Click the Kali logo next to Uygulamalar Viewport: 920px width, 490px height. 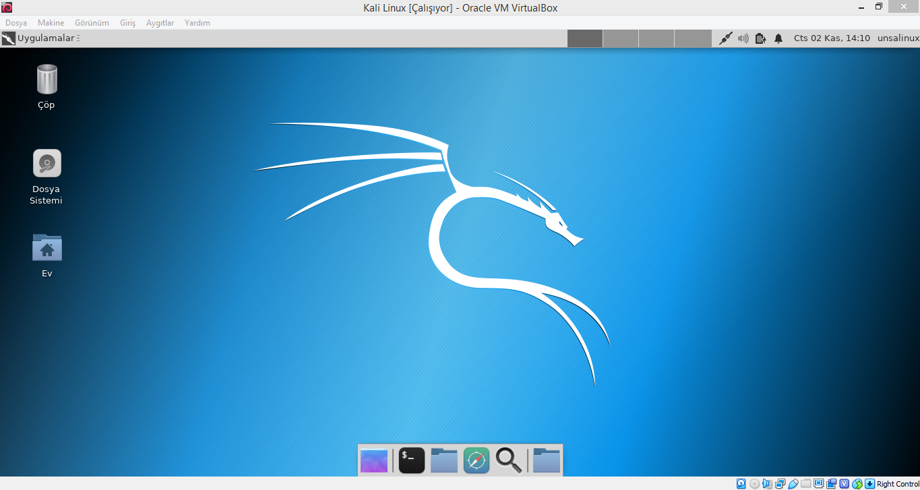point(8,38)
